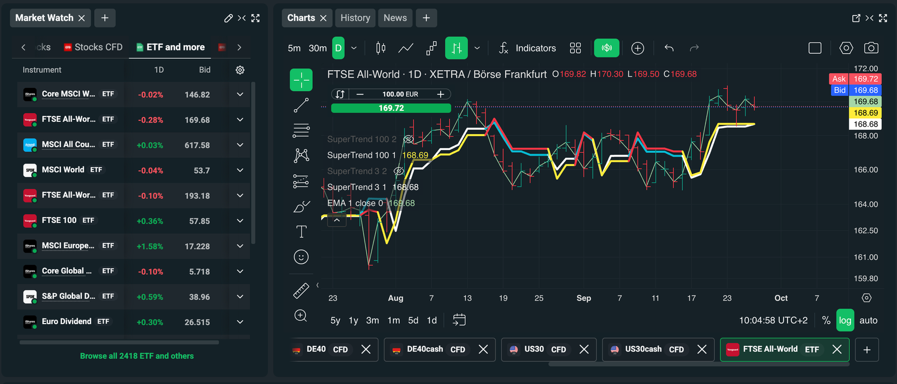The width and height of the screenshot is (897, 384).
Task: Select the D daily timeframe
Action: click(x=338, y=48)
